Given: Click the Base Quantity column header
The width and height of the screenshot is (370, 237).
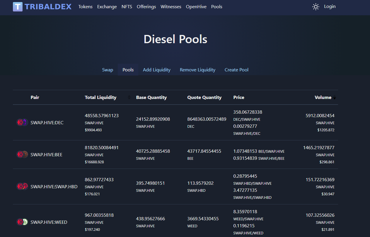Looking at the screenshot, I should pyautogui.click(x=151, y=98).
